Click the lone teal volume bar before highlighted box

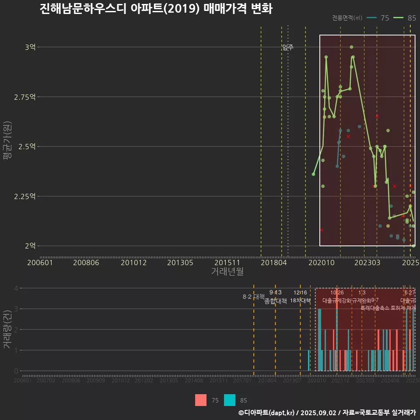click(x=309, y=360)
